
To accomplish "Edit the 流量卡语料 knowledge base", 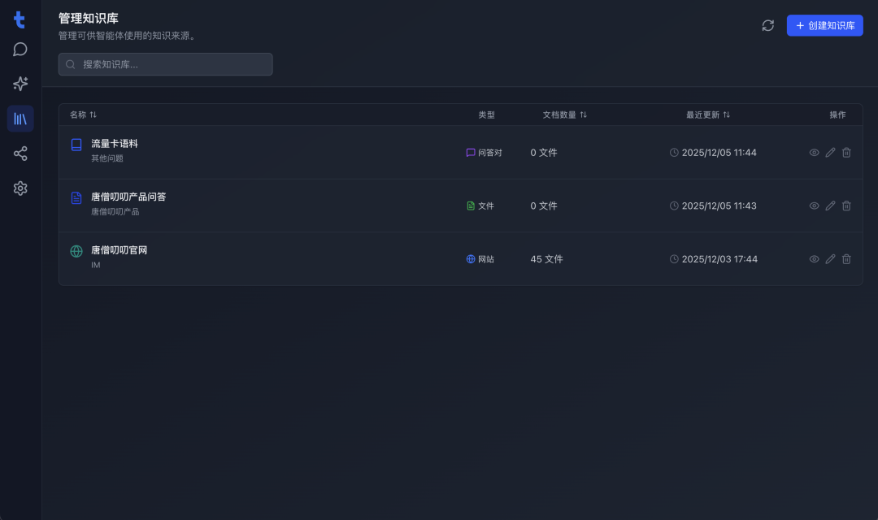I will coord(830,153).
